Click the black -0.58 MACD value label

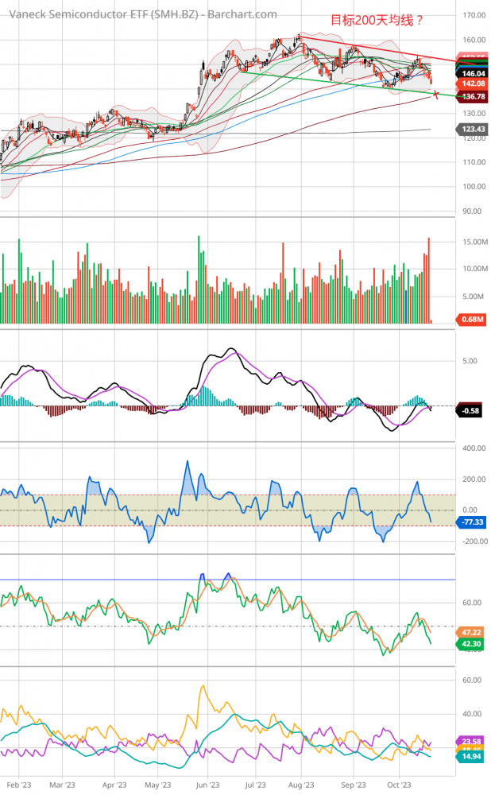coord(470,410)
